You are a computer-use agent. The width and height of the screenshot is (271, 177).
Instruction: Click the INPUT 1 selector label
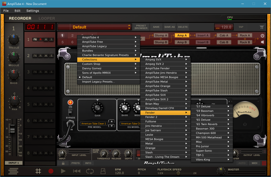pos(14,163)
